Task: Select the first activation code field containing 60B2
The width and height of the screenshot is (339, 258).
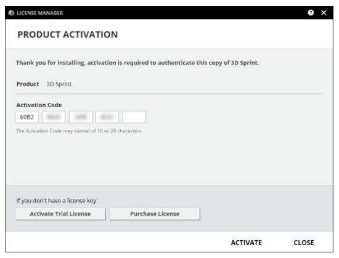Action: coord(27,117)
